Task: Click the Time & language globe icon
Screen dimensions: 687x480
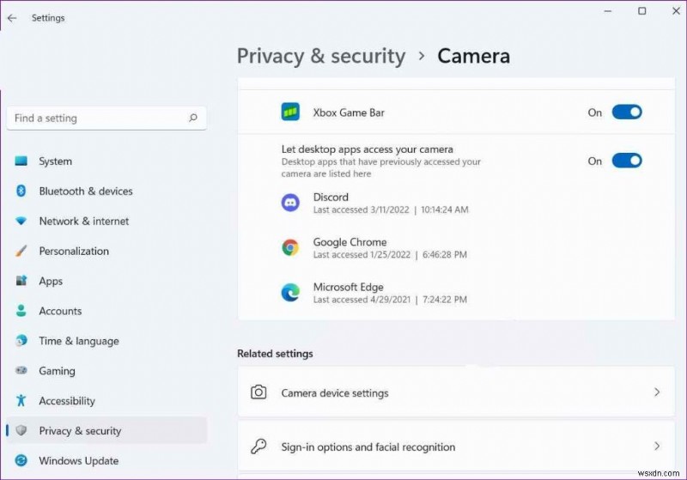Action: [21, 341]
